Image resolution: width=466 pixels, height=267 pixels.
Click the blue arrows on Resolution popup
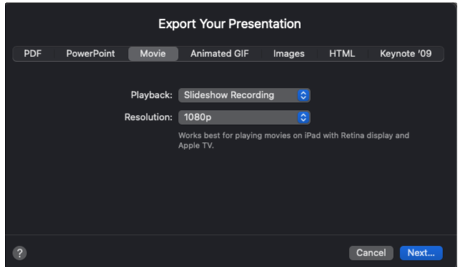pos(303,117)
